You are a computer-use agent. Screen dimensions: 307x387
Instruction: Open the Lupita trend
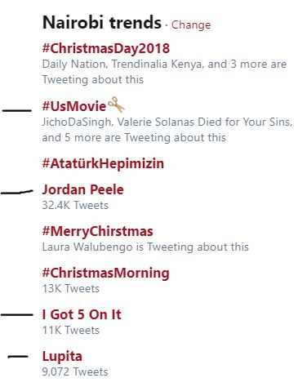(62, 357)
